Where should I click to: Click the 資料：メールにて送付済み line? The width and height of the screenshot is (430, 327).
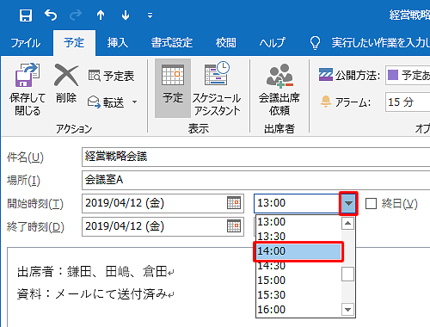[95, 293]
